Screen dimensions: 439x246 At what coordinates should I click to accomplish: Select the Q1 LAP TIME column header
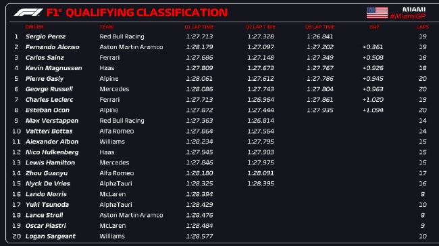(x=199, y=27)
